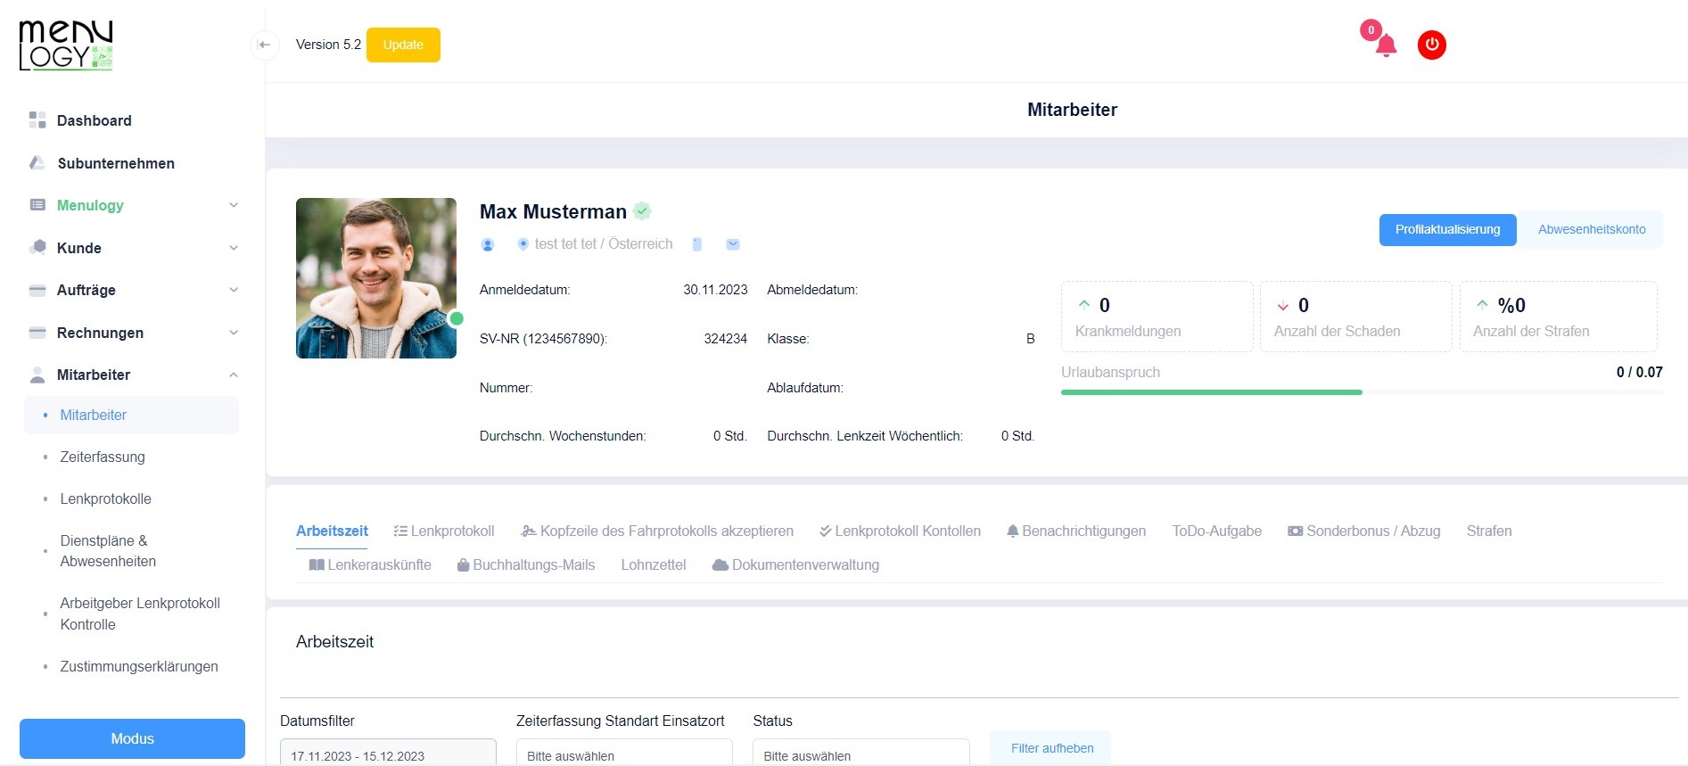Click the Menulogy list icon in sidebar
The width and height of the screenshot is (1688, 766).
(37, 205)
